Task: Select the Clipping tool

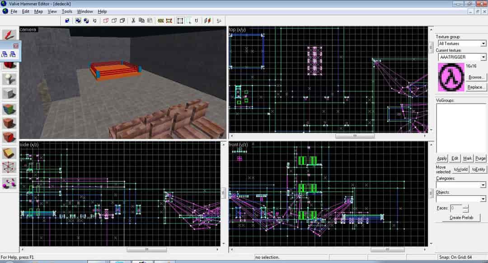Action: pos(9,153)
